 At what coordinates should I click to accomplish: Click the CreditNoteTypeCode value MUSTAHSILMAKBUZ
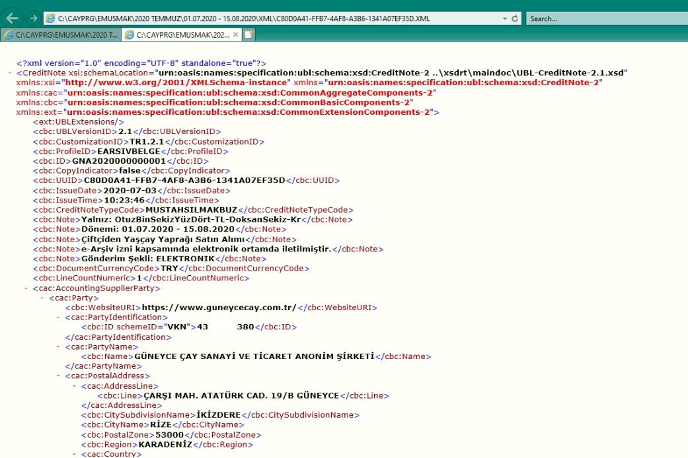click(x=191, y=210)
